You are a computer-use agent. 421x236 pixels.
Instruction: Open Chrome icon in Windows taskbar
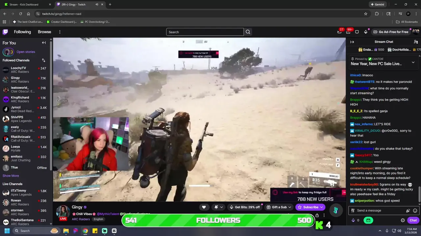pos(85,231)
